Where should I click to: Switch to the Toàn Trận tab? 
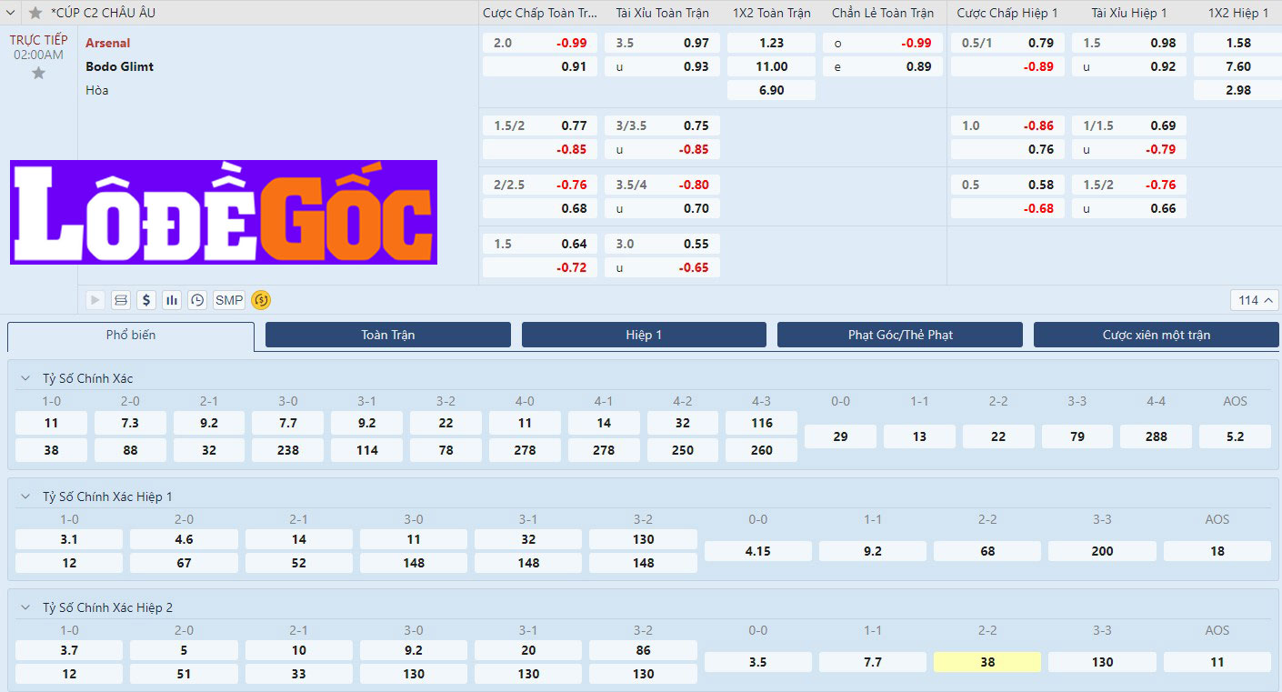[x=388, y=335]
